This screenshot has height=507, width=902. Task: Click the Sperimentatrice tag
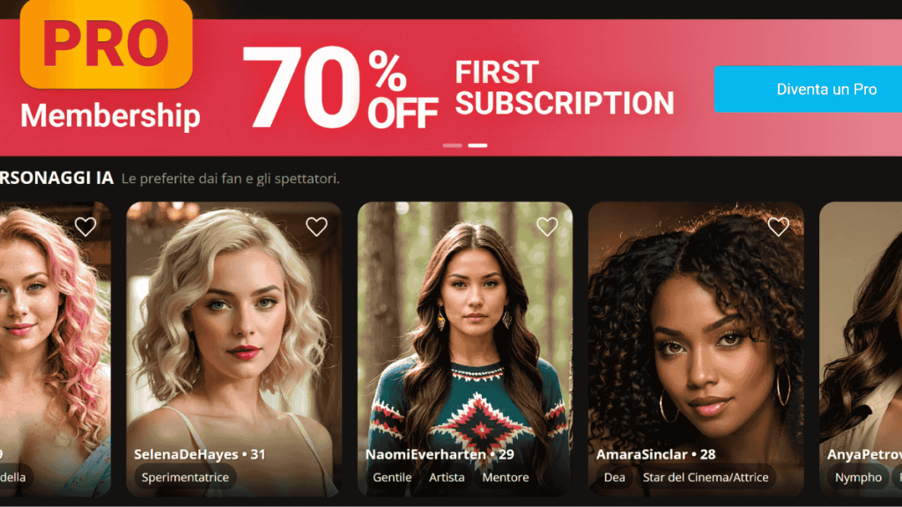point(185,477)
